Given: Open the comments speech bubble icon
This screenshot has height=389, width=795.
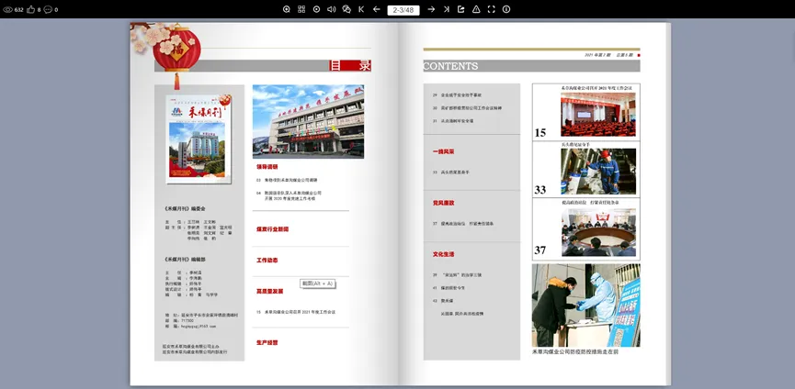Looking at the screenshot, I should (48, 9).
